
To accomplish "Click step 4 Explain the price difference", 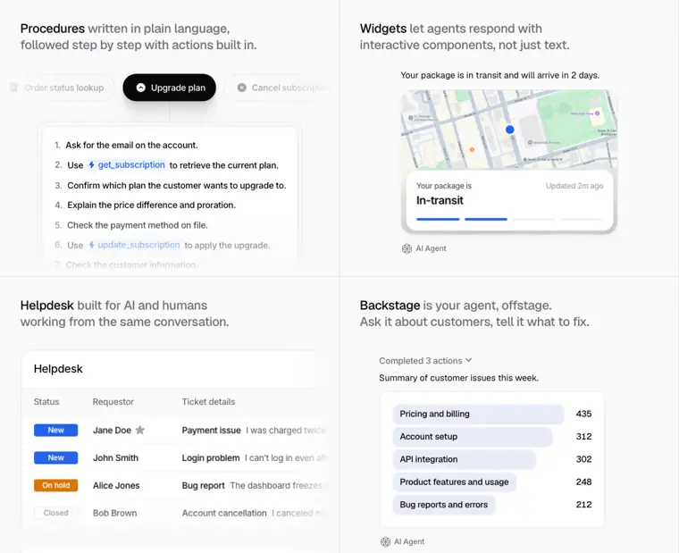I will 152,205.
